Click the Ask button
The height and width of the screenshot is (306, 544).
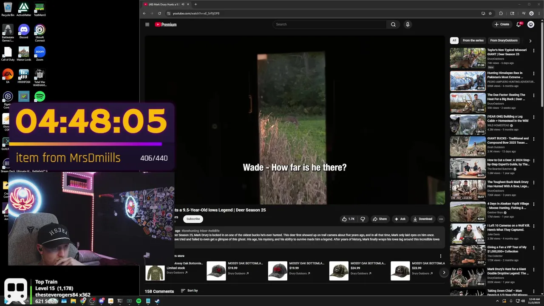pos(400,219)
